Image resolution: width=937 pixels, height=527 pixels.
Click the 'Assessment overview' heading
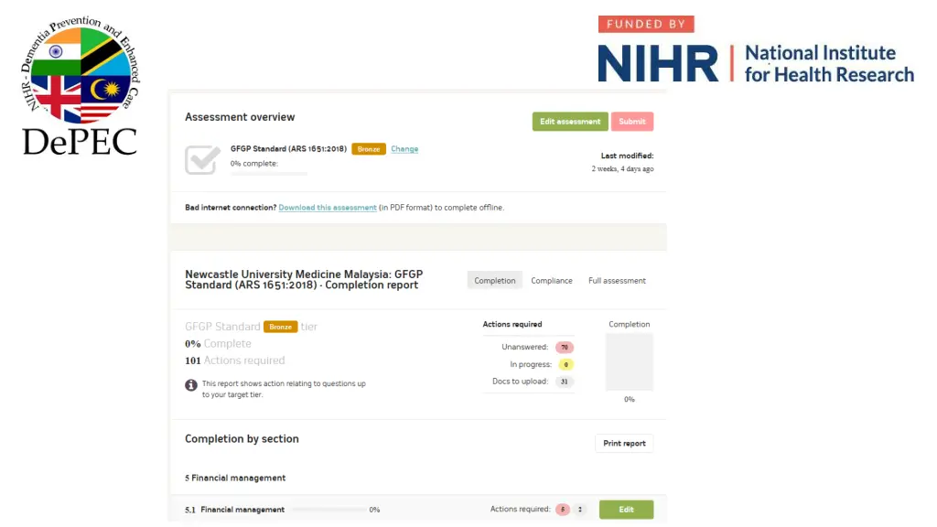point(240,117)
